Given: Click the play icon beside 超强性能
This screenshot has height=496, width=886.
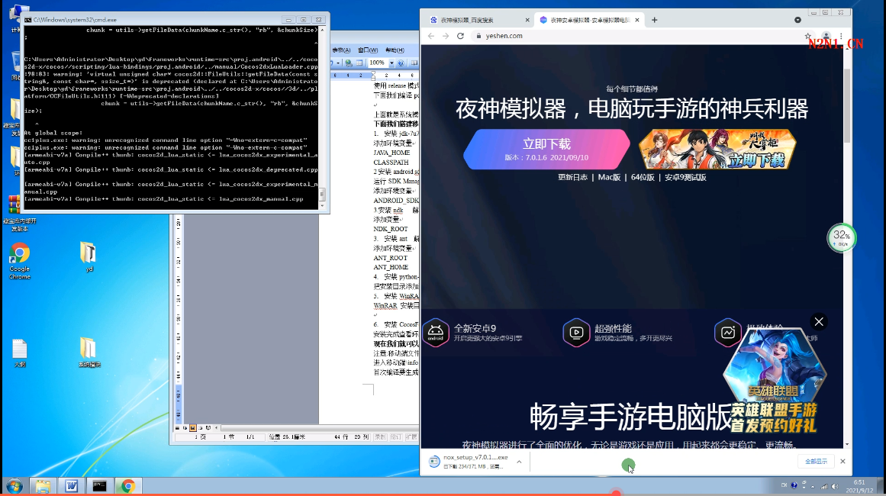Looking at the screenshot, I should (x=577, y=333).
